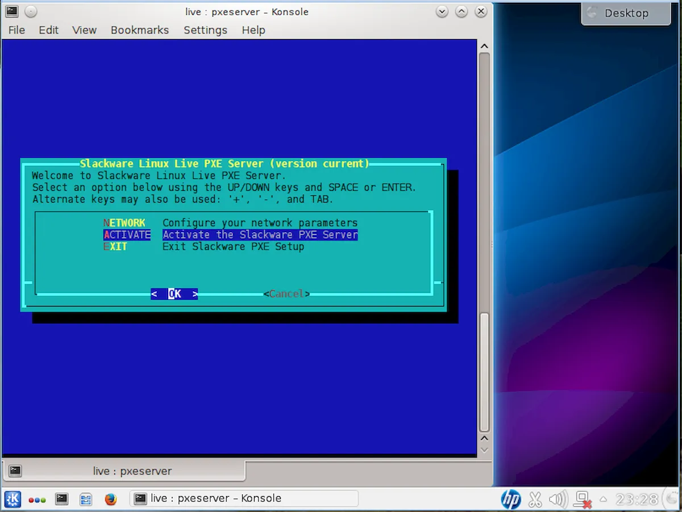Click the OK dialog button
This screenshot has height=512, width=682.
tap(174, 293)
